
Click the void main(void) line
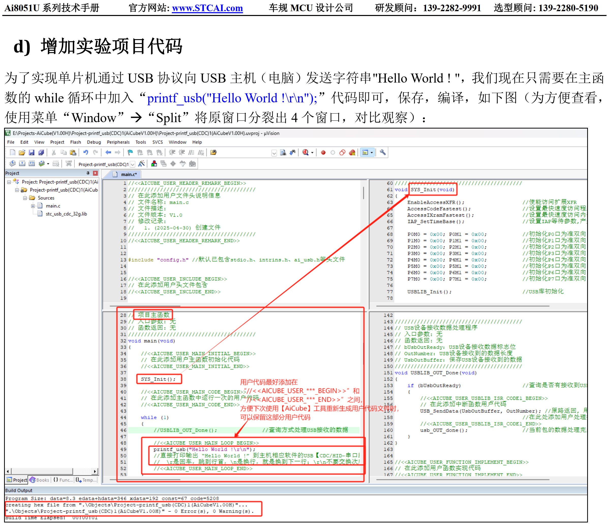tap(151, 341)
